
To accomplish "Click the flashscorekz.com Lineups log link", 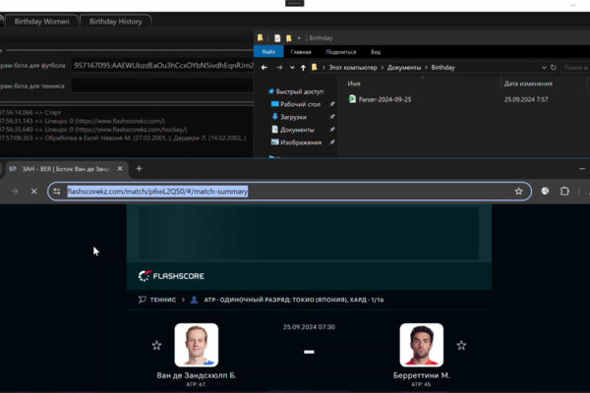I will point(120,121).
